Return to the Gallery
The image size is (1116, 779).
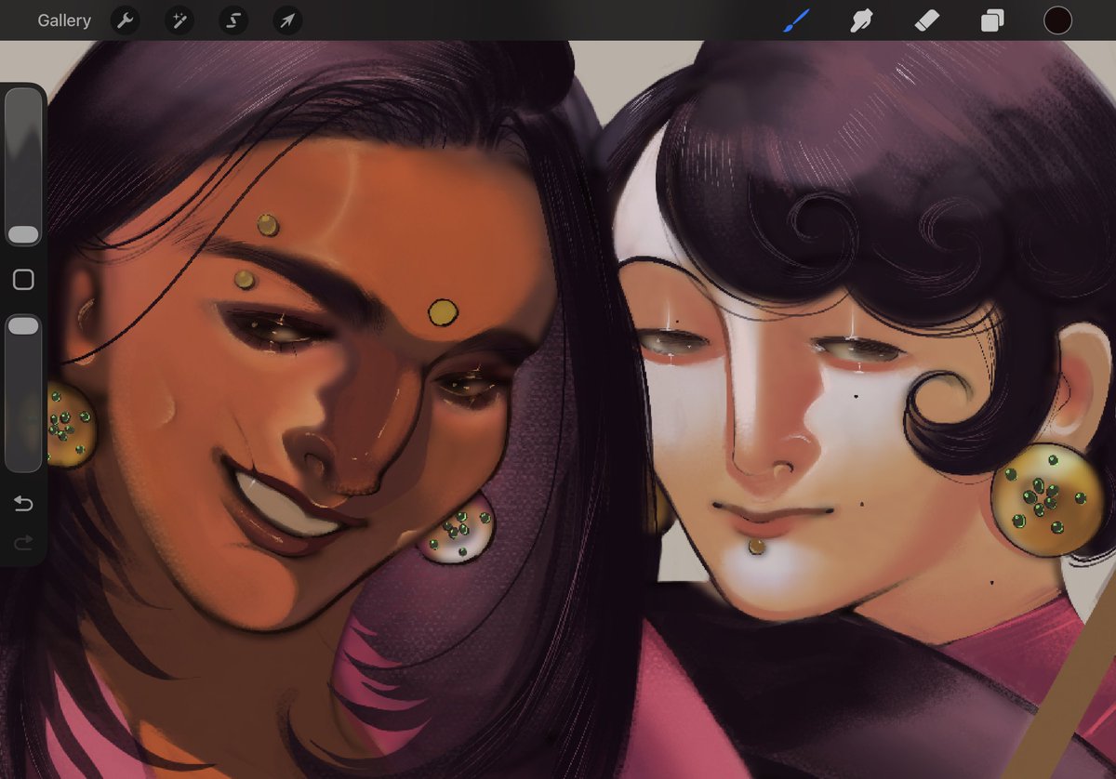point(64,20)
